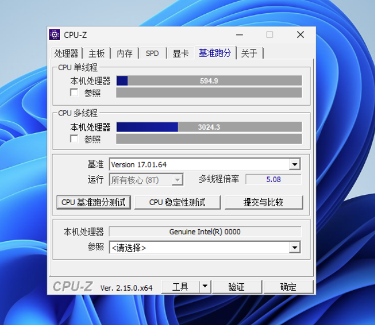Go to the SPD tab

152,53
